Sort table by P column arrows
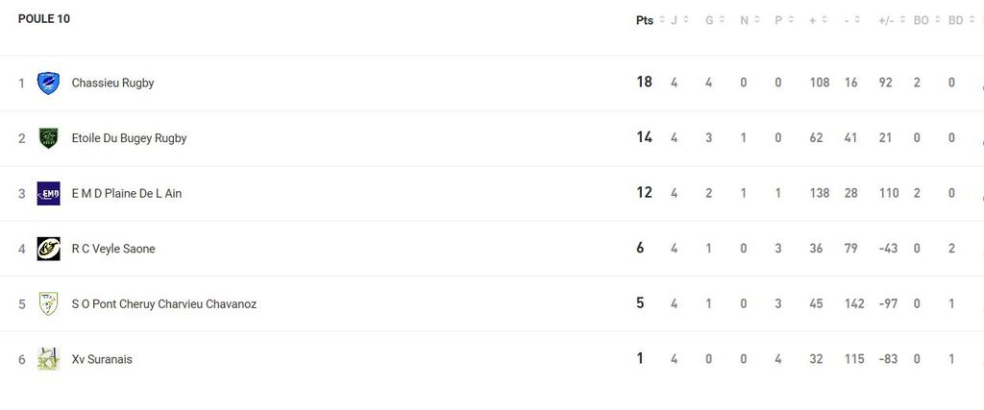This screenshot has height=410, width=984. [x=790, y=20]
